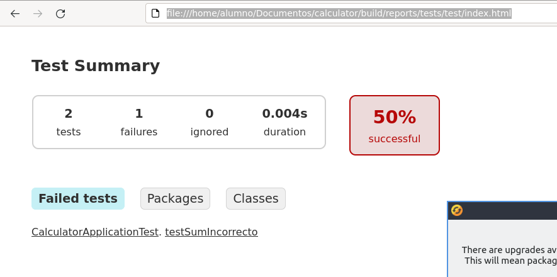Show the Classes tab
The height and width of the screenshot is (277, 557).
point(256,198)
